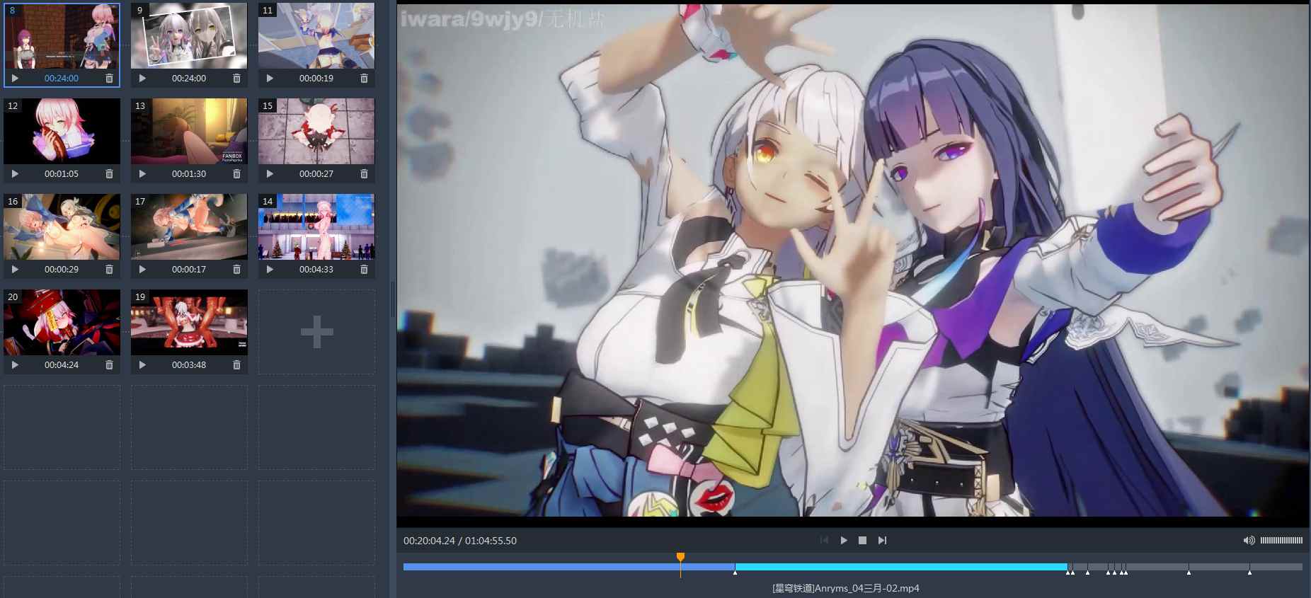The width and height of the screenshot is (1311, 598).
Task: Click clip 8's duration 00:24:00
Action: click(62, 79)
